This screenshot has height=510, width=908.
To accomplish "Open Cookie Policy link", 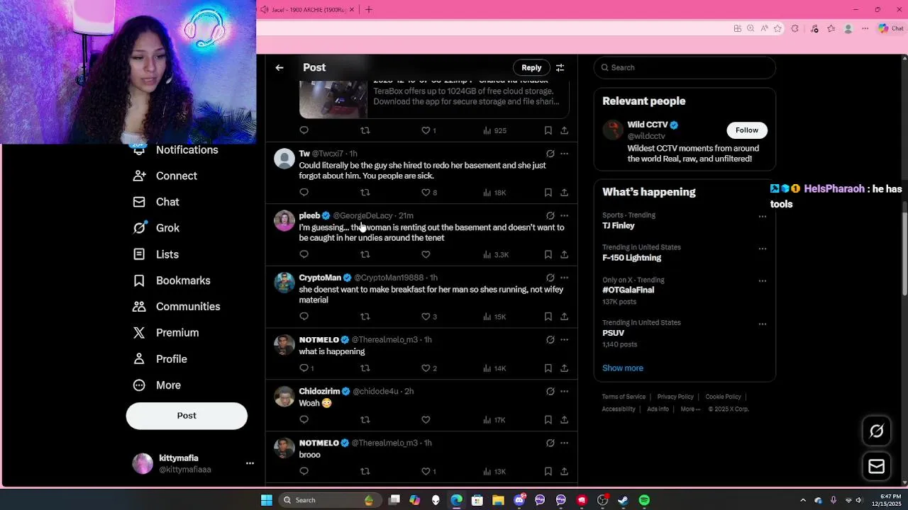I will (x=723, y=397).
